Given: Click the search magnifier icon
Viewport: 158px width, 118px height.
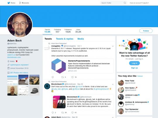Looking at the screenshot, I should pyautogui.click(x=125, y=3).
